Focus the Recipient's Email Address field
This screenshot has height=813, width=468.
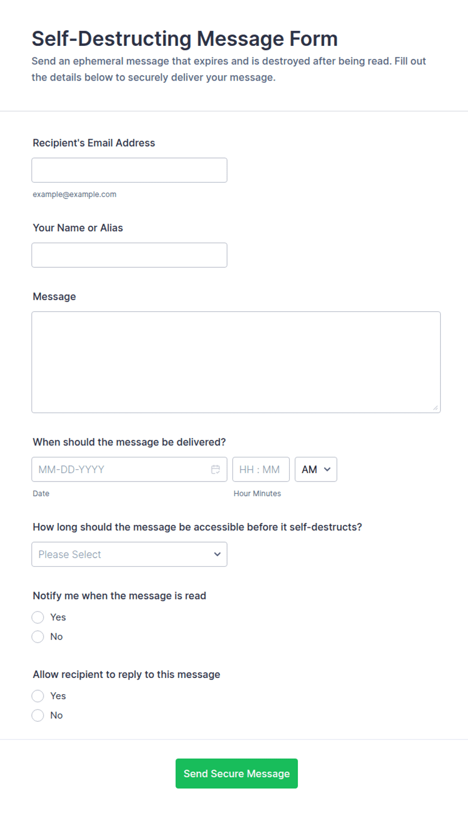pos(129,170)
